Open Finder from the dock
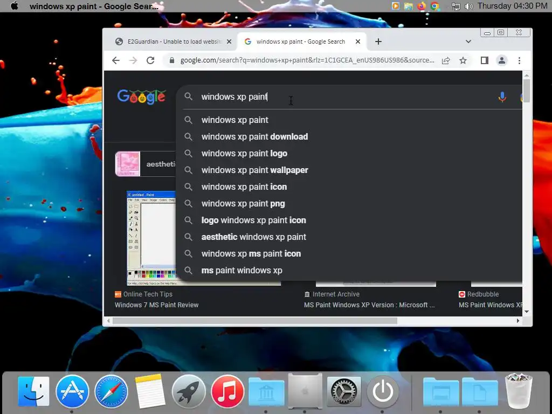This screenshot has height=414, width=552. click(33, 391)
